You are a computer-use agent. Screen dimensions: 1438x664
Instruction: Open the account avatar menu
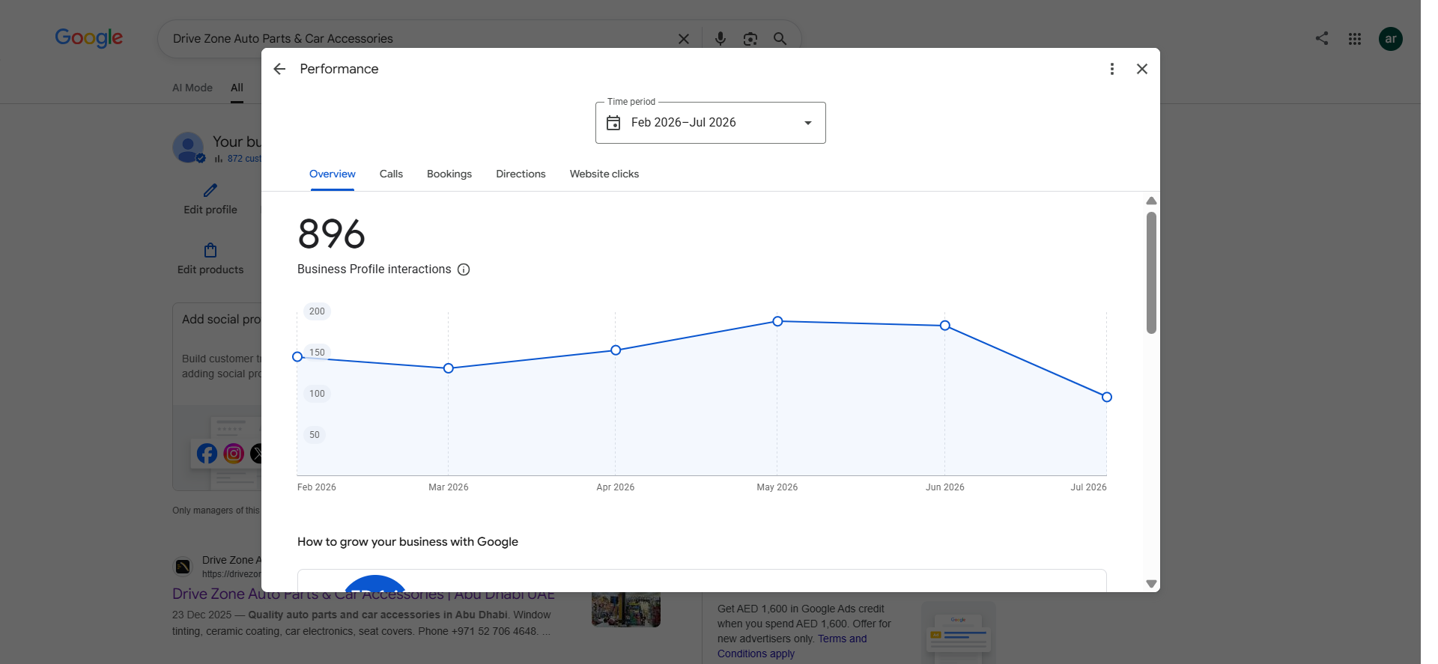click(1391, 39)
